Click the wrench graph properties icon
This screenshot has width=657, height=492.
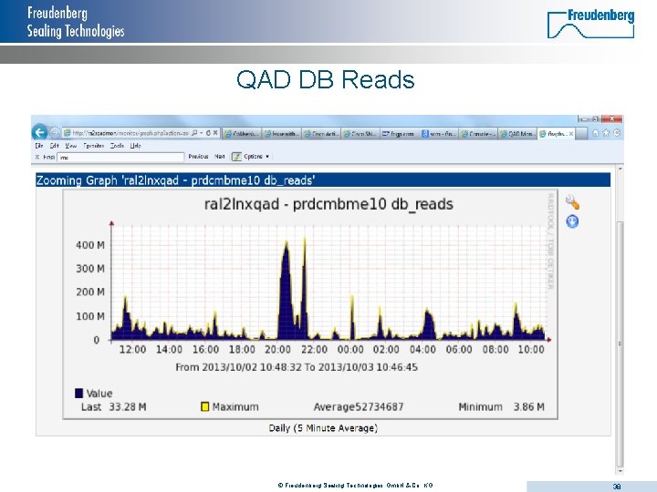coord(572,202)
